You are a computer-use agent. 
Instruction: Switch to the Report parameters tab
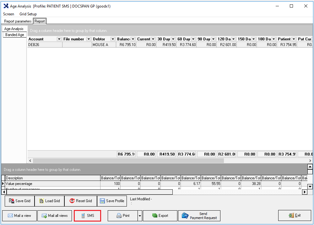tap(18, 21)
